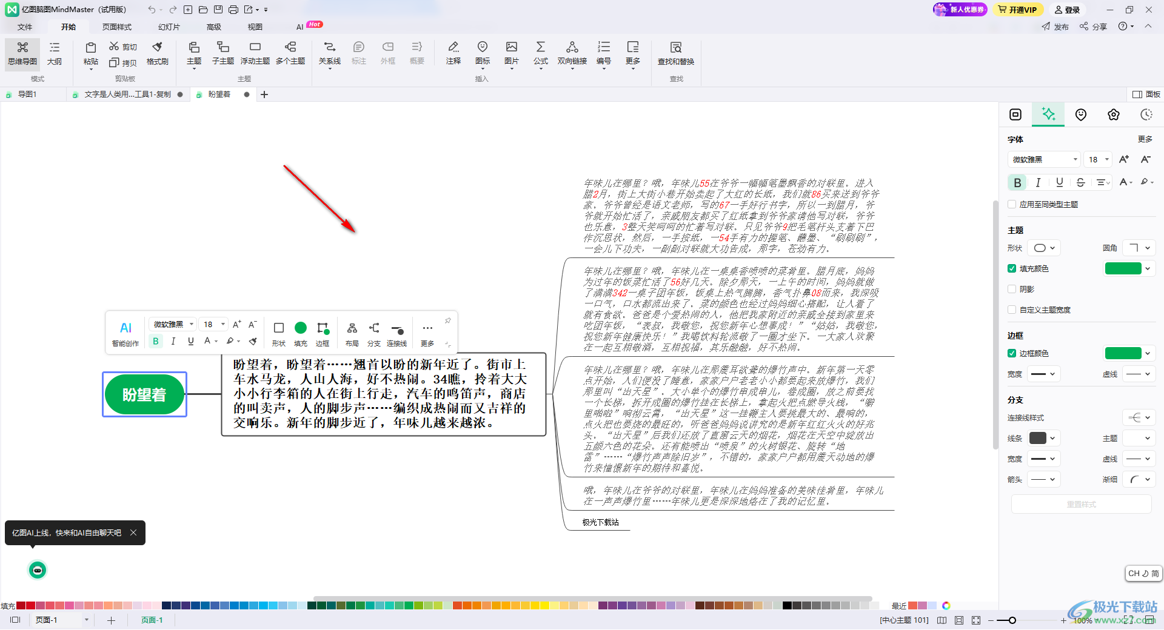1164x630 pixels.
Task: Expand the 圆角 corner dropdown
Action: 1139,248
